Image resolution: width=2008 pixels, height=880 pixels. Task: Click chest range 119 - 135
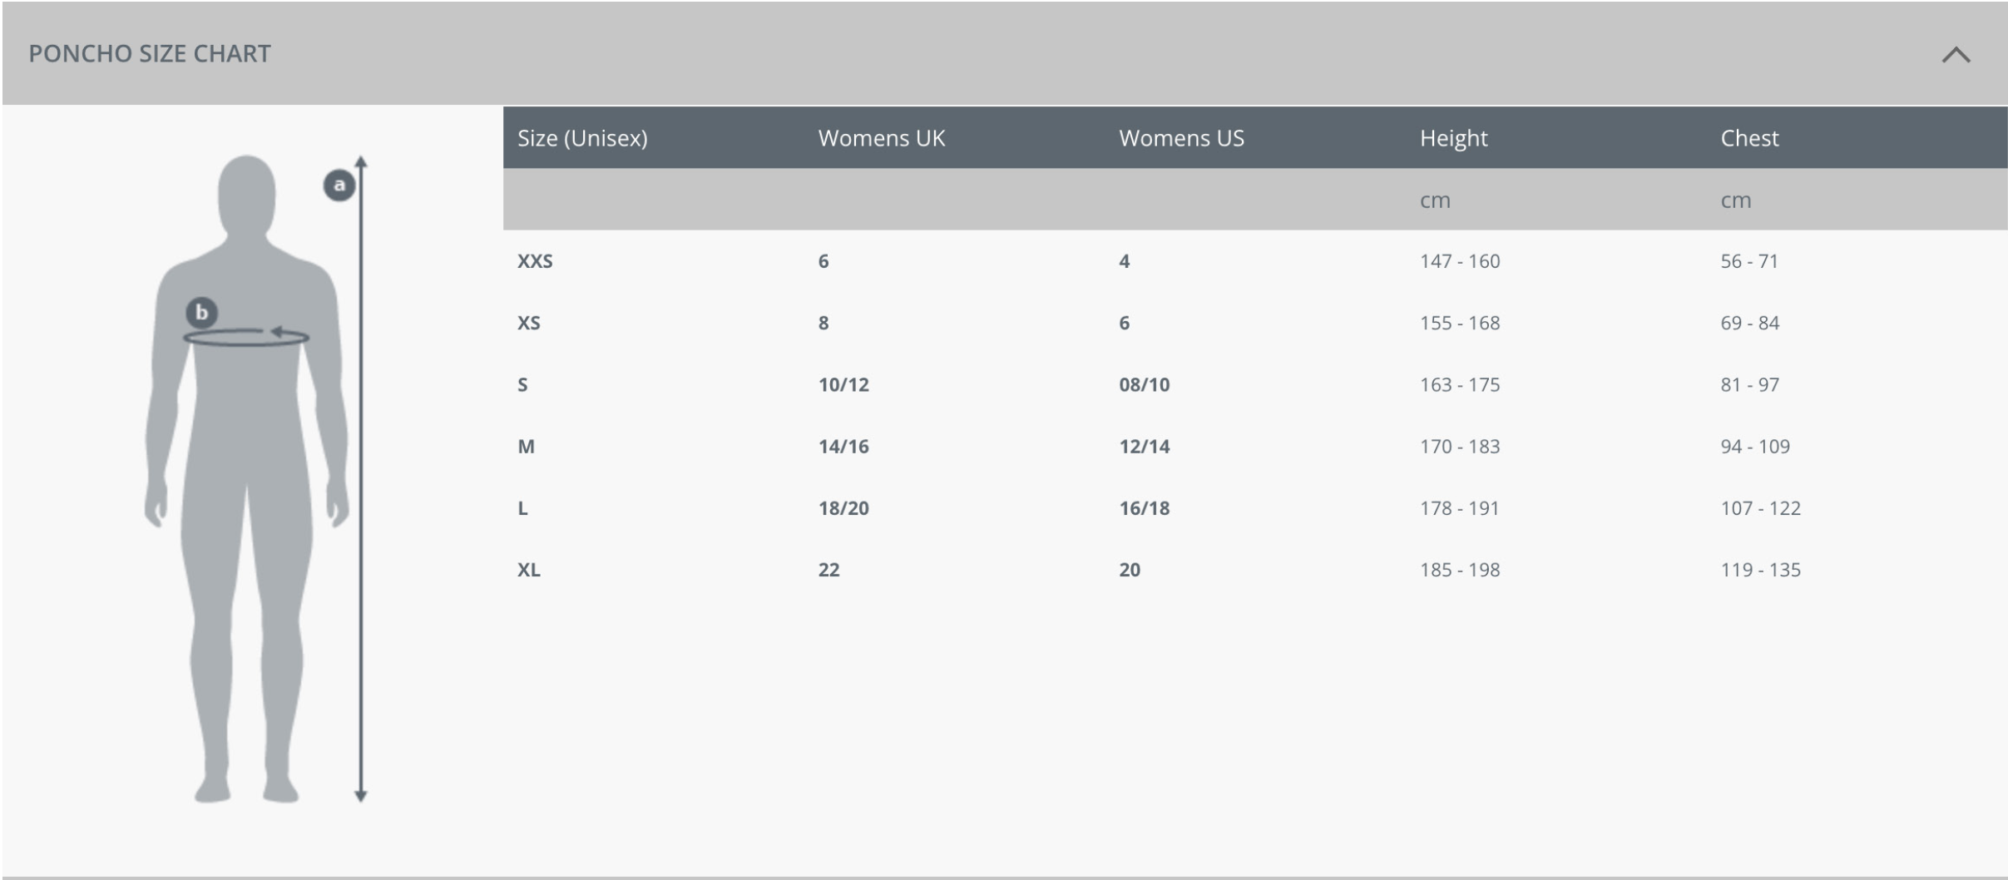1760,570
